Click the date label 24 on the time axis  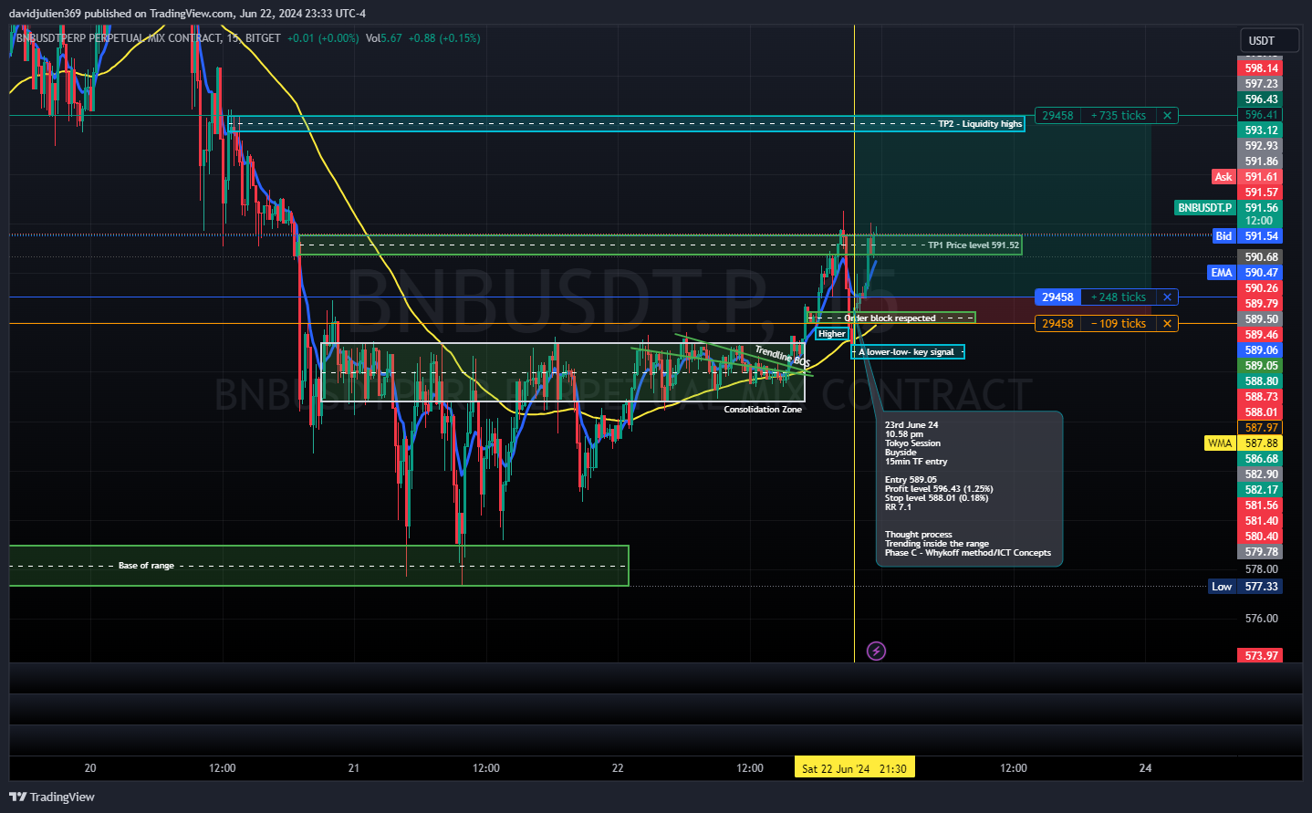tap(1145, 768)
